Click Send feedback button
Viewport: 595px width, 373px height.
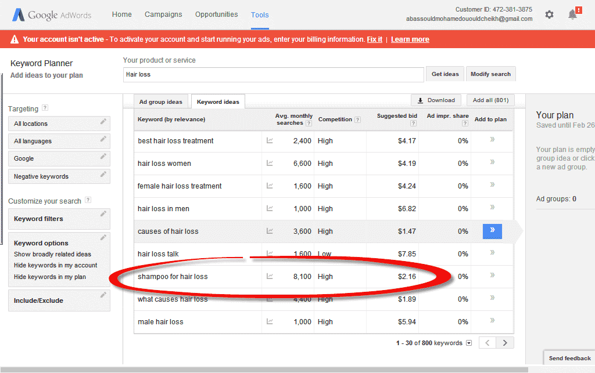[569, 358]
